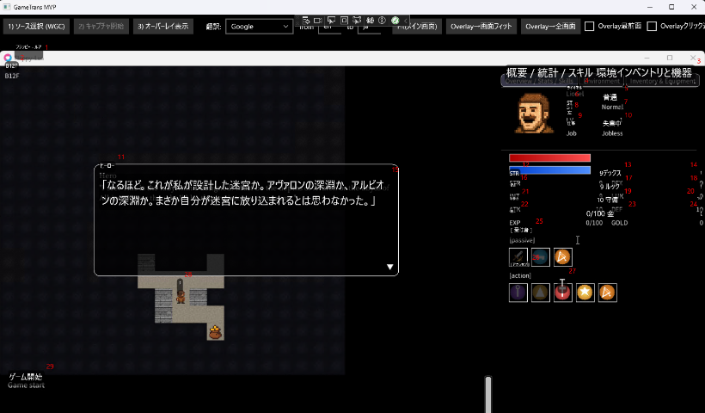Click the treasure pot in the dungeon
Screen dimensions: 705x413
[215, 331]
